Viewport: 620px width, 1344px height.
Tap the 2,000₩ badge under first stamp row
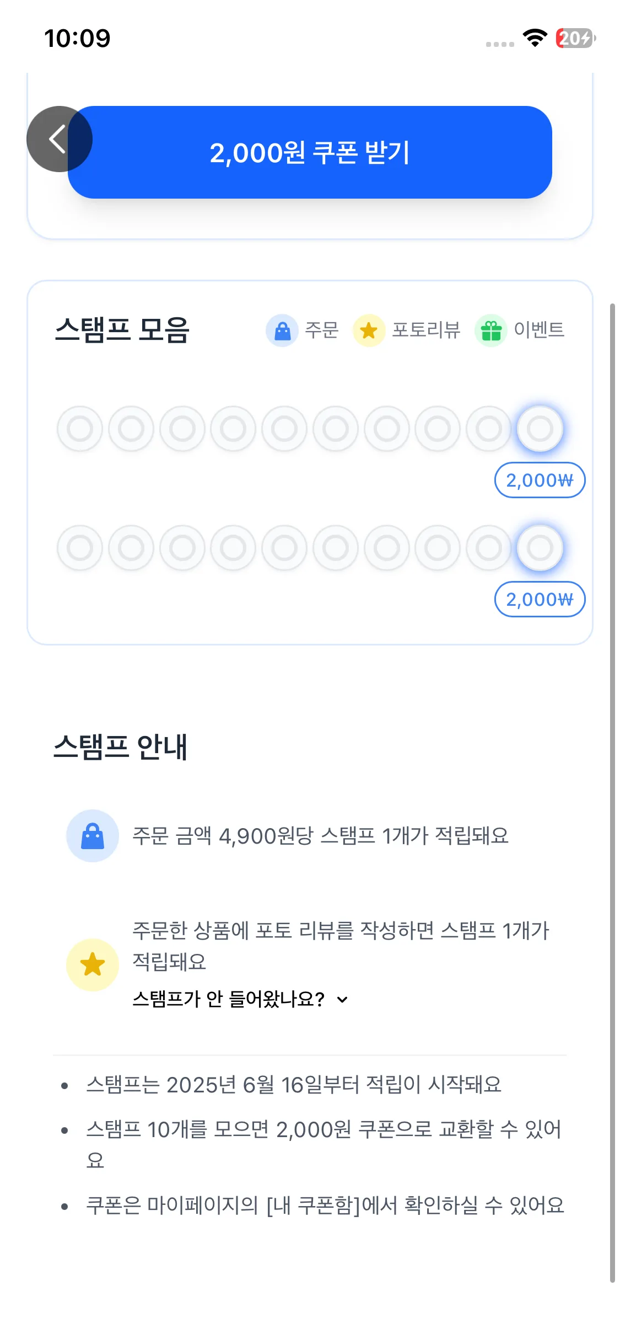pyautogui.click(x=540, y=480)
